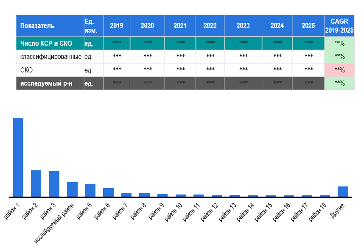Select the CAGR cell of "исследуемый р-н" row
The width and height of the screenshot is (364, 250).
[x=339, y=83]
